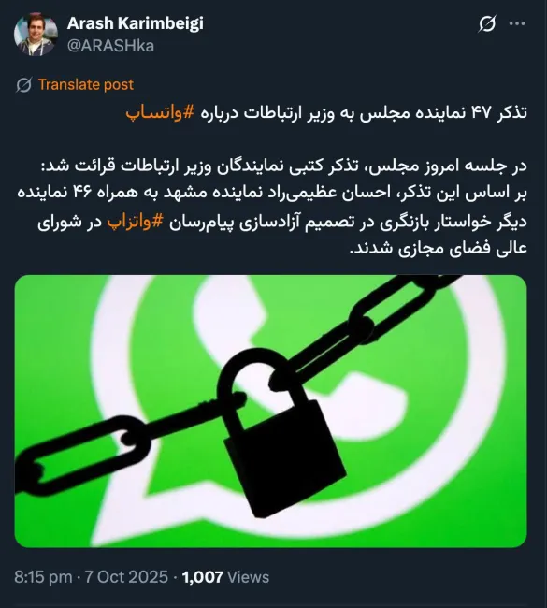Click the 8:15 pm timestamp
547x608 pixels.
(x=43, y=577)
